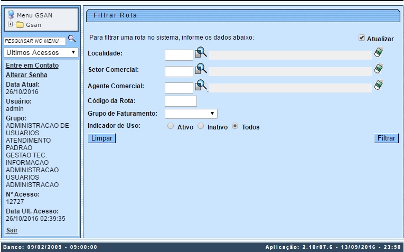Click the Setor Comercial search lookup icon
404x252 pixels.
(201, 69)
